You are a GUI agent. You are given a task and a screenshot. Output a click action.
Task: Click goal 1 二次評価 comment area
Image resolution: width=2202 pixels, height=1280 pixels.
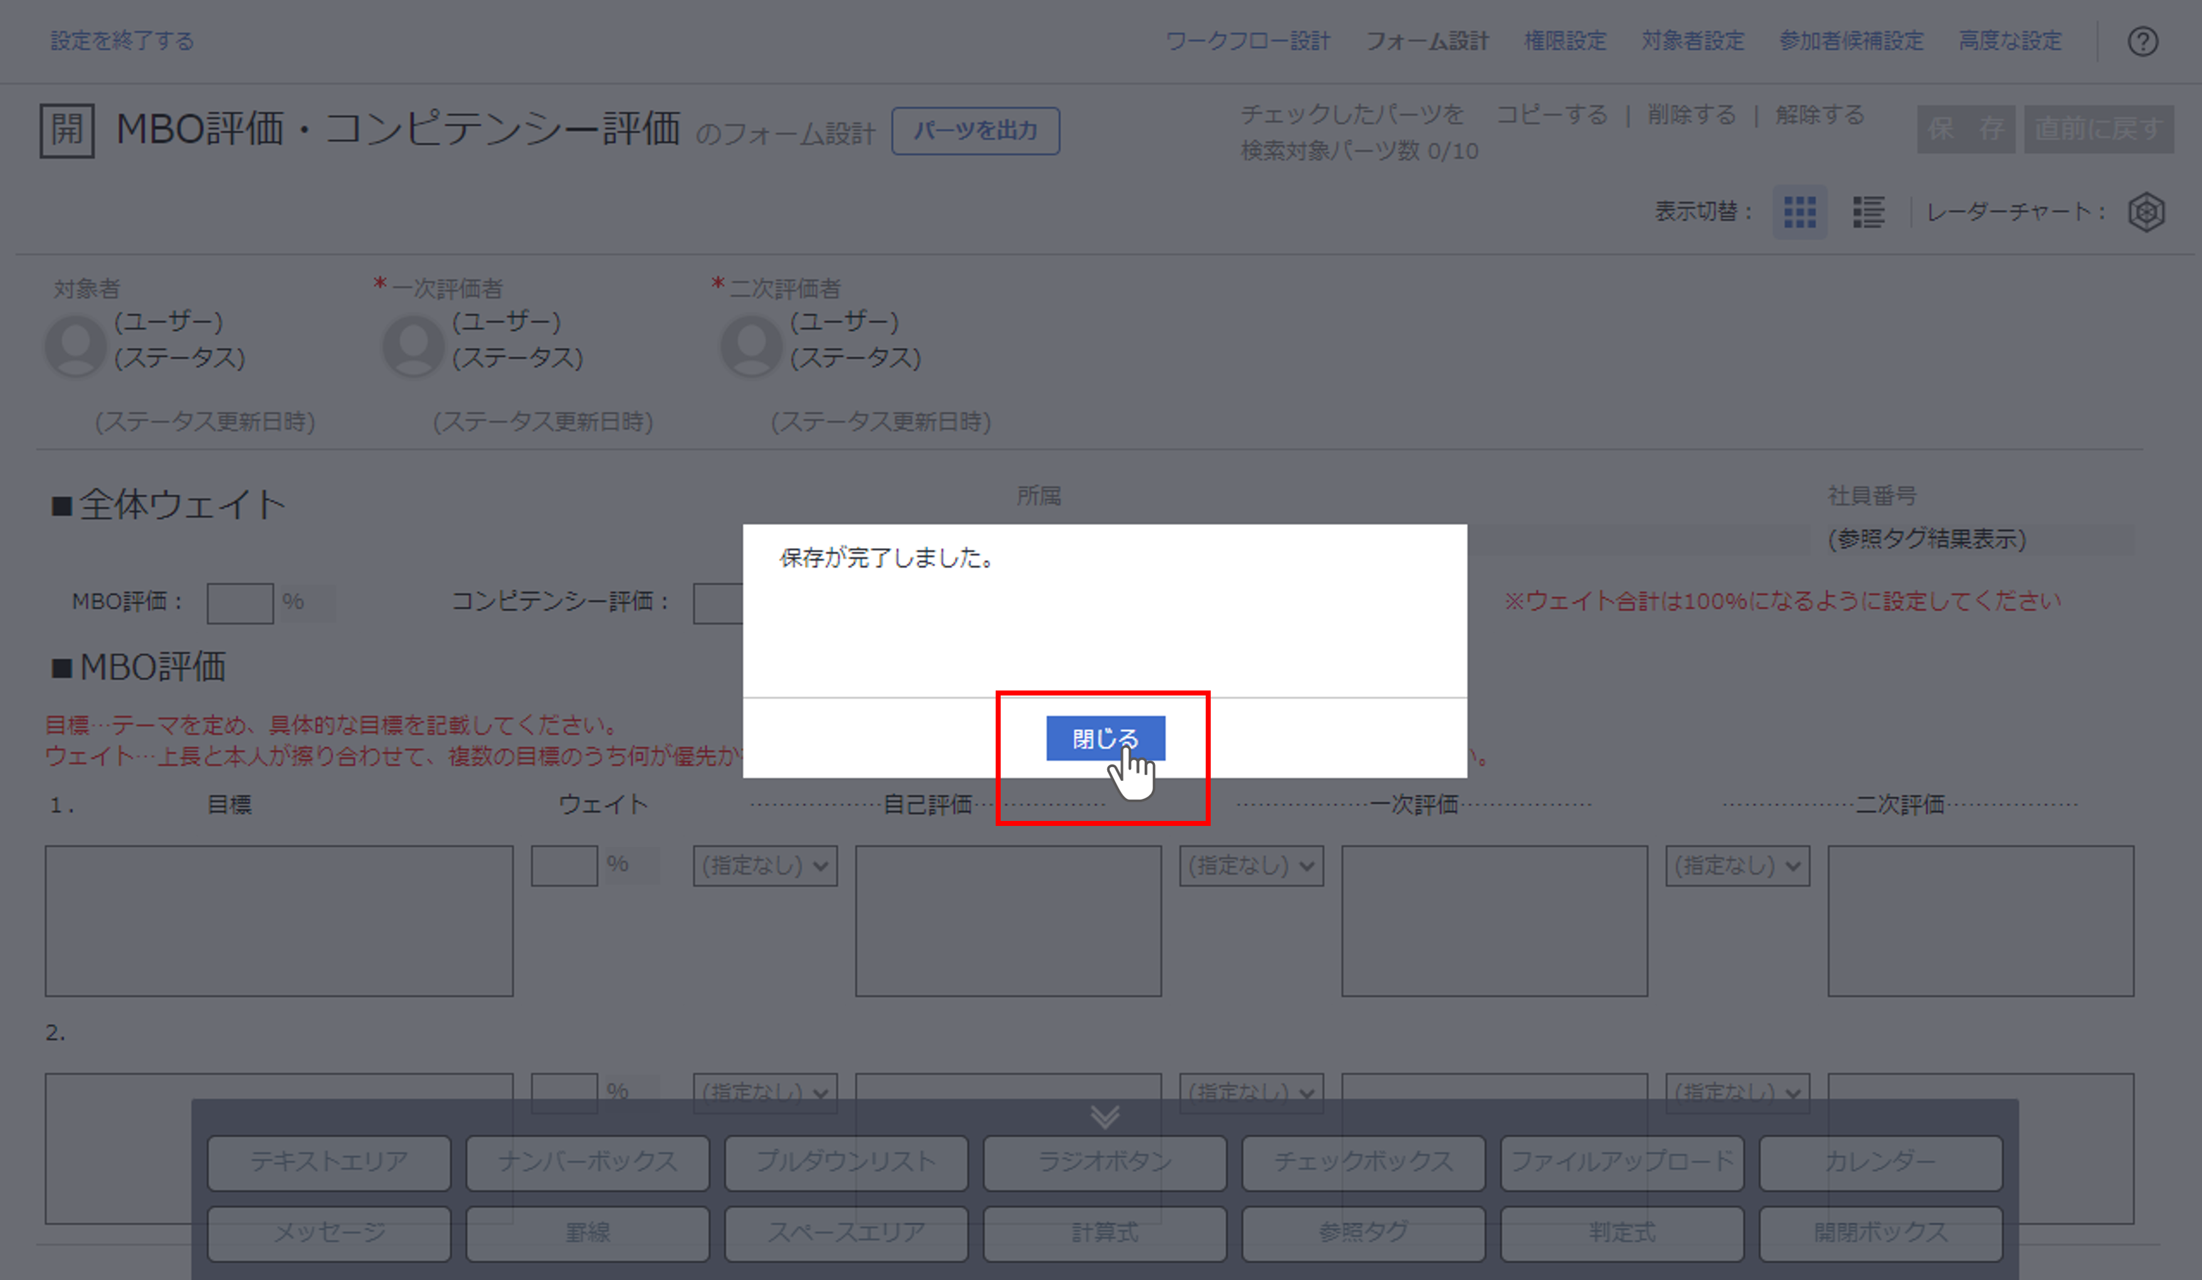pos(1981,921)
